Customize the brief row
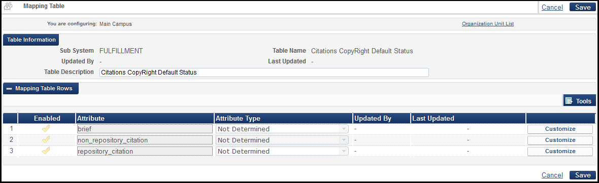 point(560,129)
